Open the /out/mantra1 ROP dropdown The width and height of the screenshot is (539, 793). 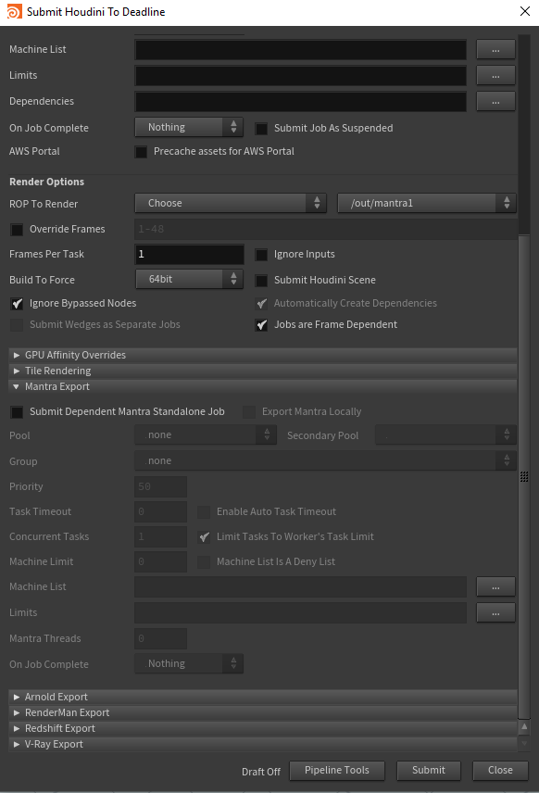point(427,203)
